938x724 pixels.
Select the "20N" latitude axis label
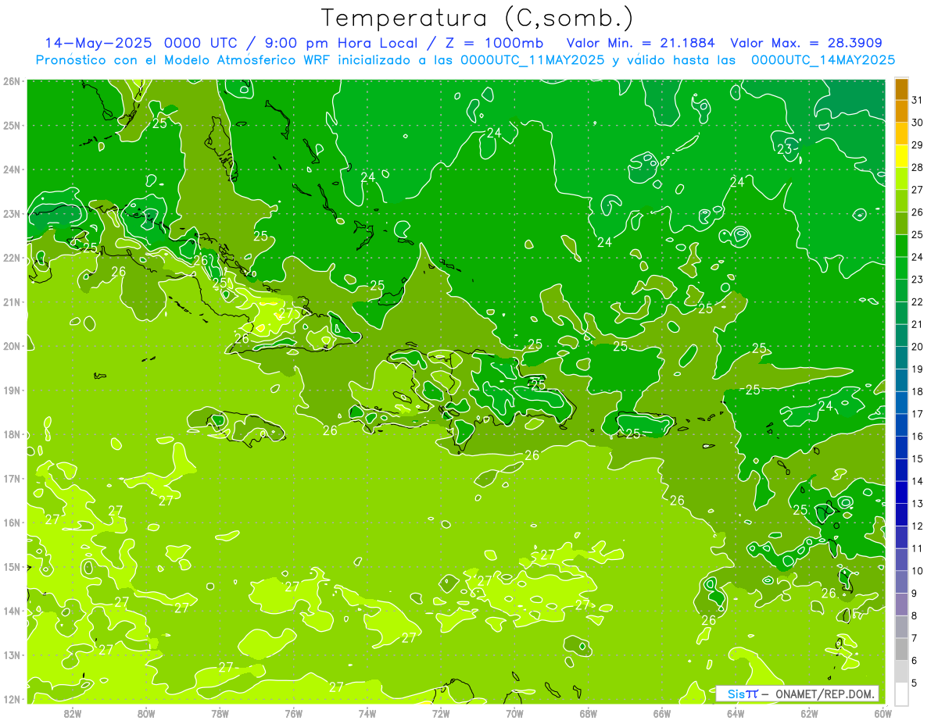(12, 346)
